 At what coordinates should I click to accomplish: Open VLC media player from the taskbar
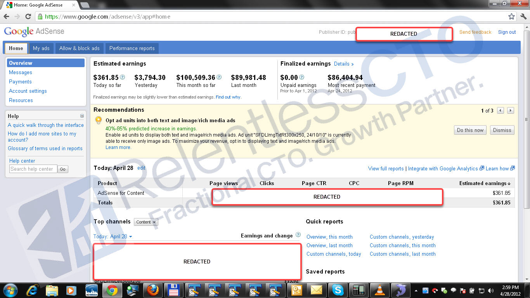[379, 290]
